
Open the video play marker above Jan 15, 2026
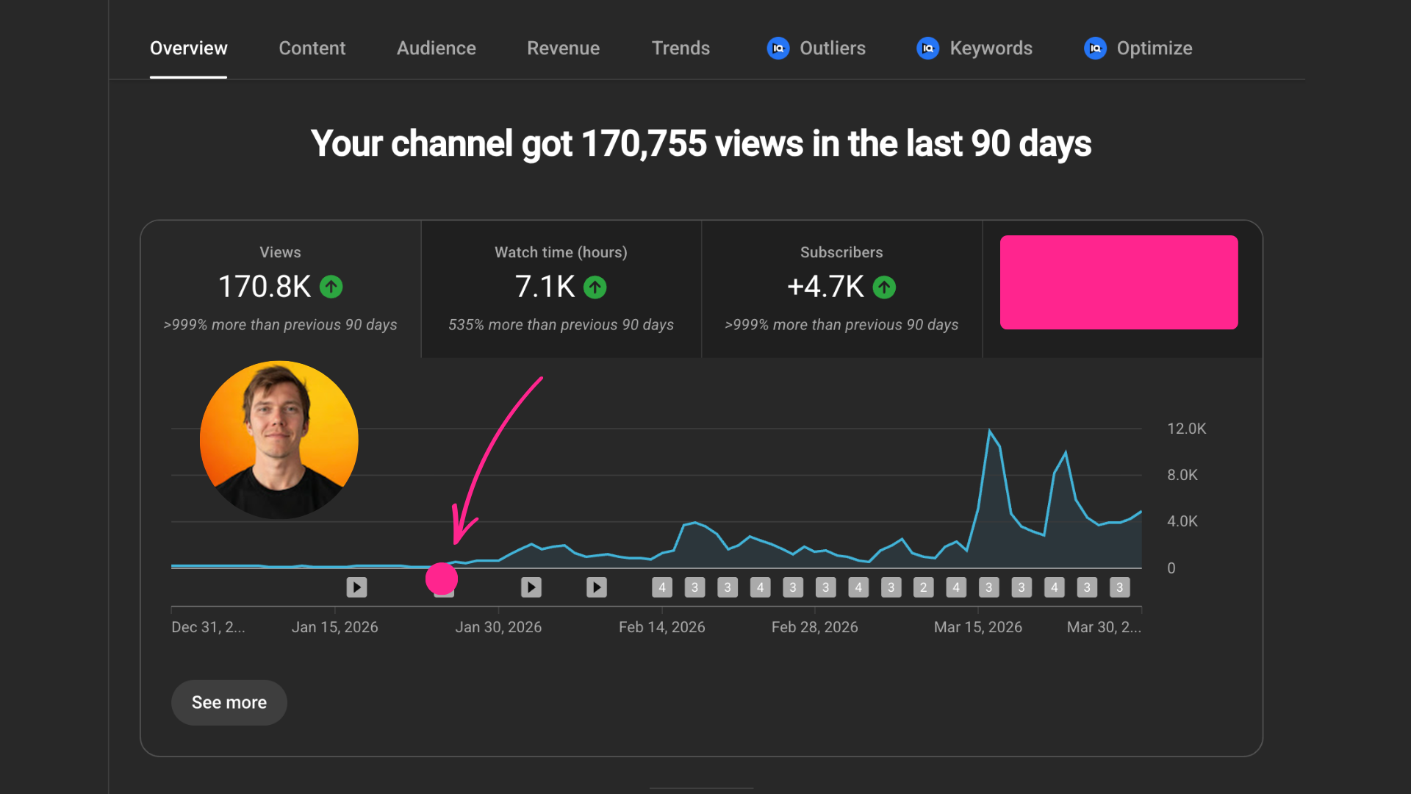pyautogui.click(x=356, y=587)
